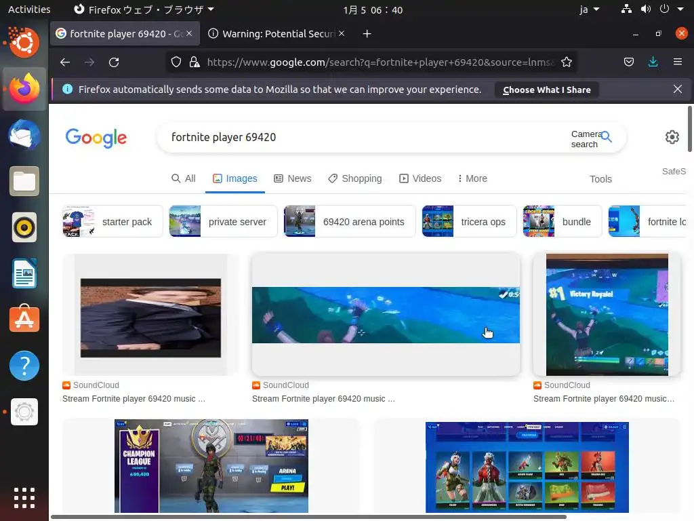Click the Google search magnifier icon
Viewport: 694px width, 521px height.
(607, 136)
